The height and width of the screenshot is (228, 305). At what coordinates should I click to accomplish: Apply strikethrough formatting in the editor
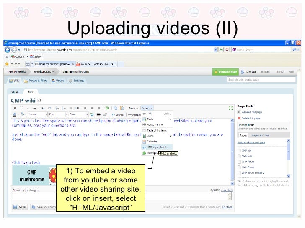pyautogui.click(x=34, y=108)
